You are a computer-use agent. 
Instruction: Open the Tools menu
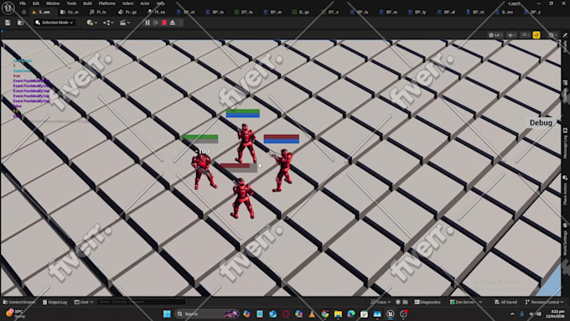[x=71, y=3]
